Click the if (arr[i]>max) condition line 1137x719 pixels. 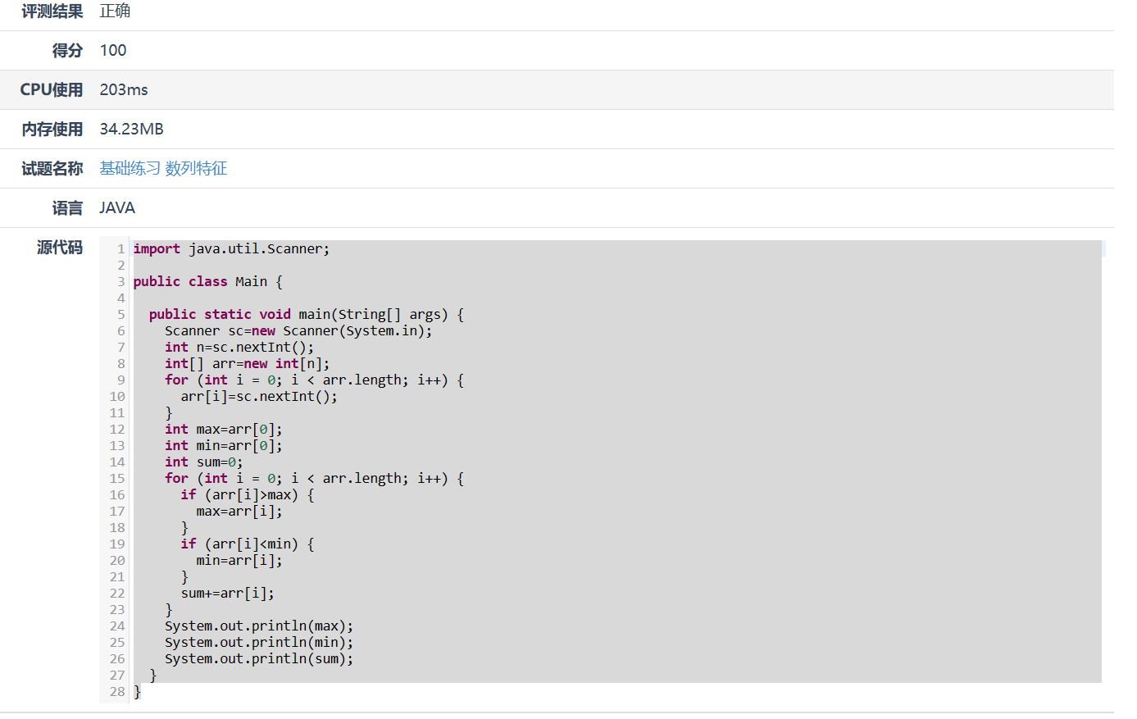(247, 495)
